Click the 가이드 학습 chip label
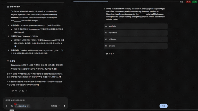 point(22,106)
